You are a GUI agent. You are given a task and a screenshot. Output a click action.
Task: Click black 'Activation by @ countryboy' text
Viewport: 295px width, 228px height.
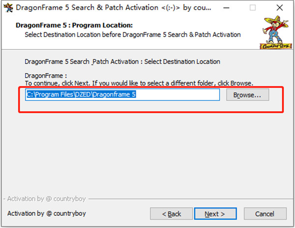[47, 214]
